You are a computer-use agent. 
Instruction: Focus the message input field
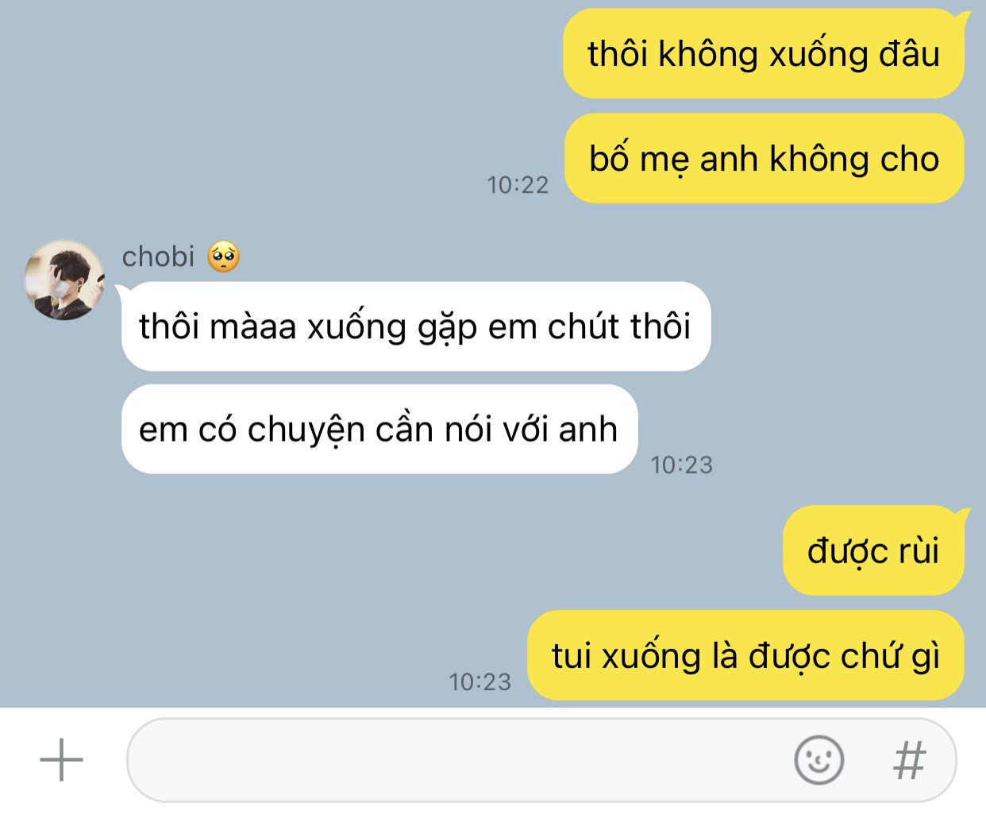pyautogui.click(x=541, y=760)
